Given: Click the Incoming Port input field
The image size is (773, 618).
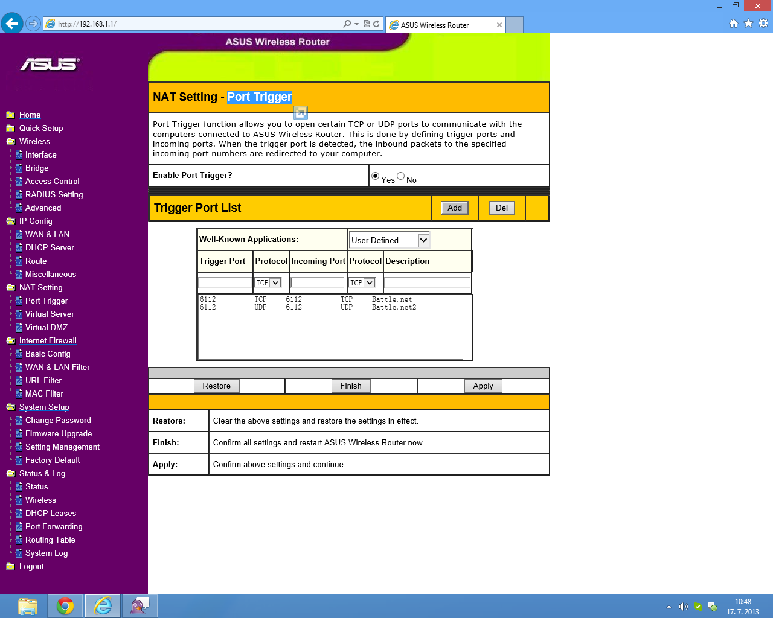Looking at the screenshot, I should (x=318, y=282).
